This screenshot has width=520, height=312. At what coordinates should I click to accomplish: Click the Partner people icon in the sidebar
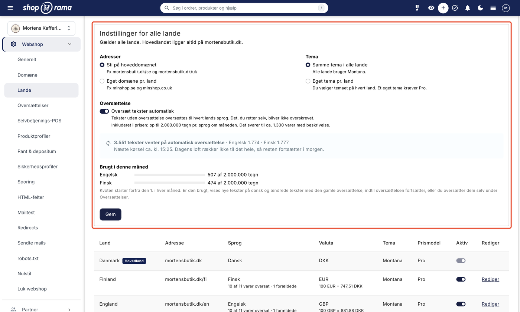point(13,309)
